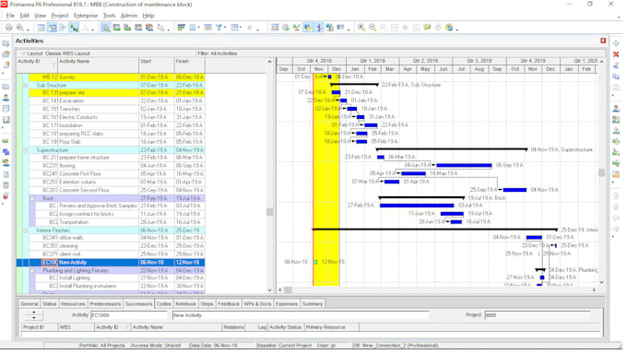Viewport: 627px width, 354px height.
Task: Collapse the Sub Structure WBS group
Action: click(26, 85)
